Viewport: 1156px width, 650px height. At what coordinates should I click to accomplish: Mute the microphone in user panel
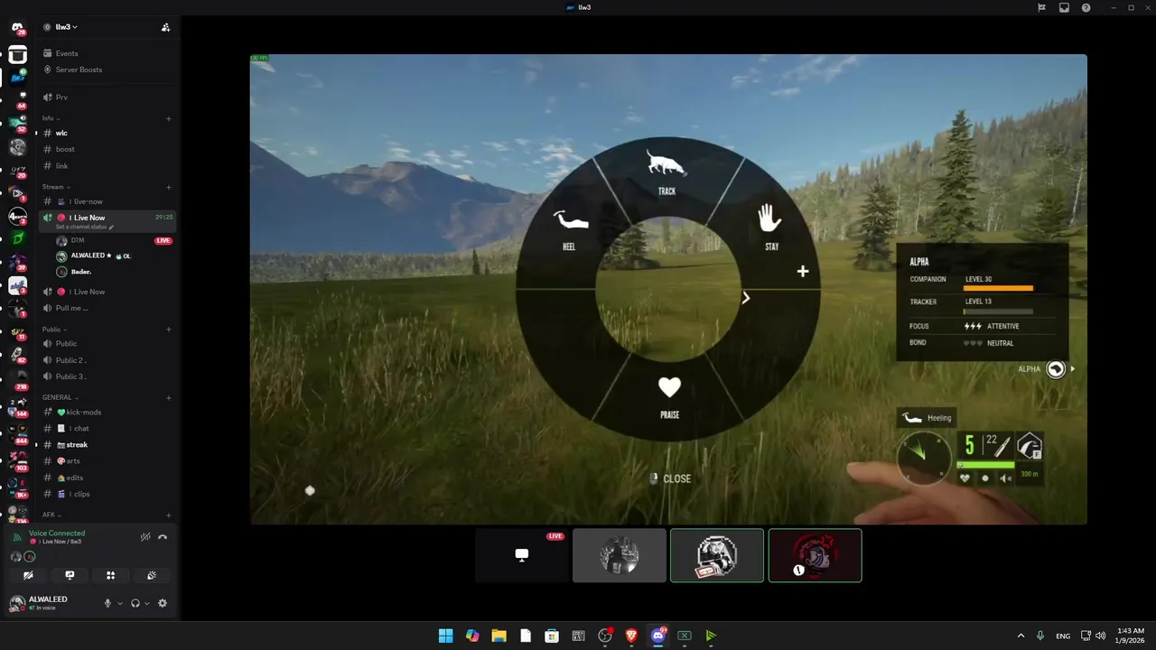[x=107, y=603]
